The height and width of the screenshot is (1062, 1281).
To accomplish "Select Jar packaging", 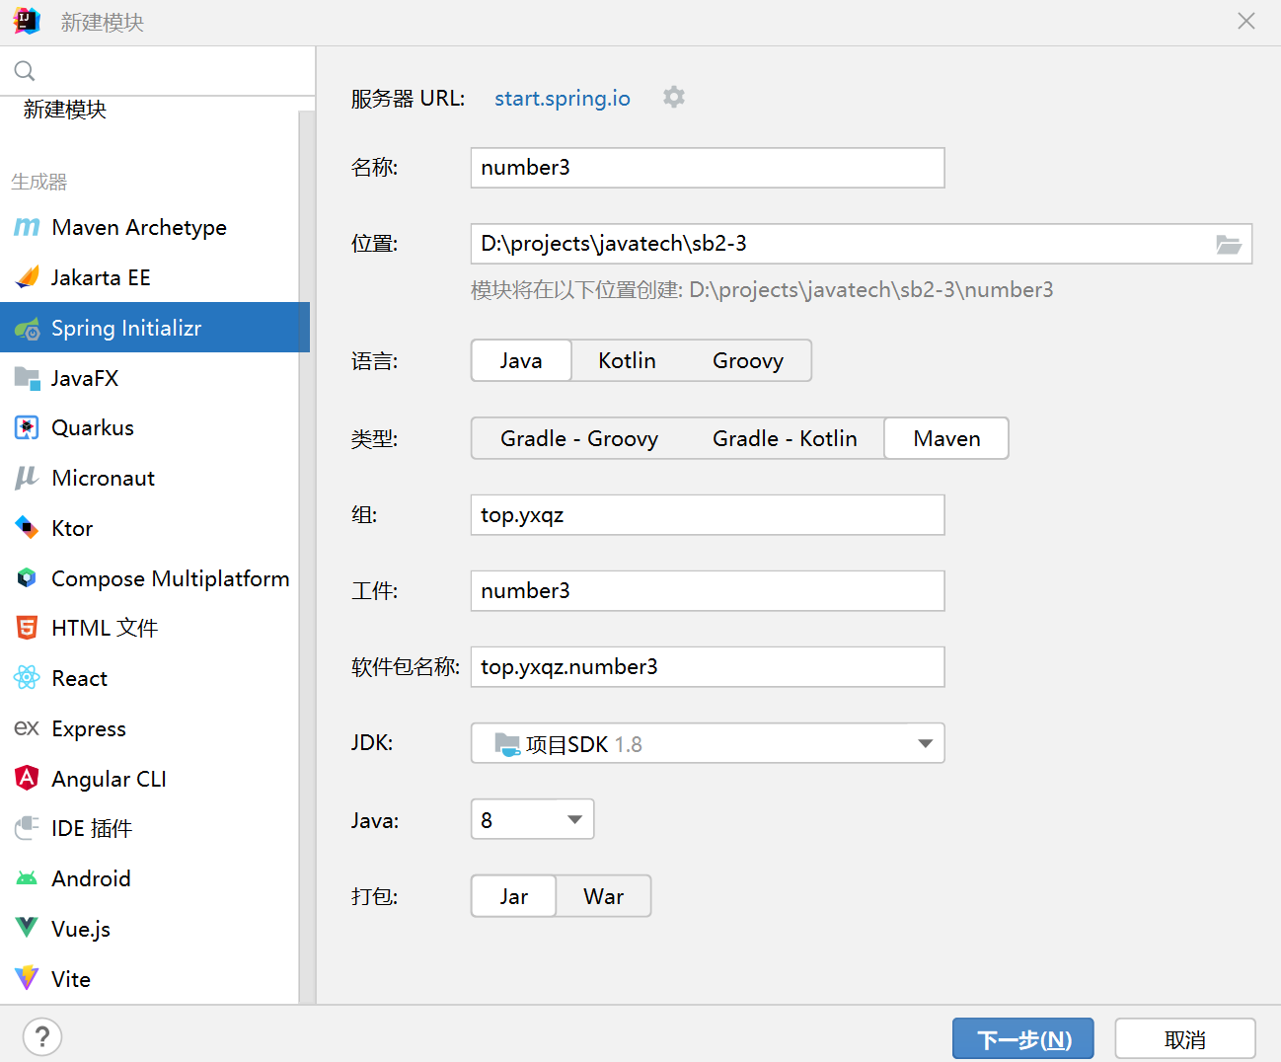I will [513, 896].
